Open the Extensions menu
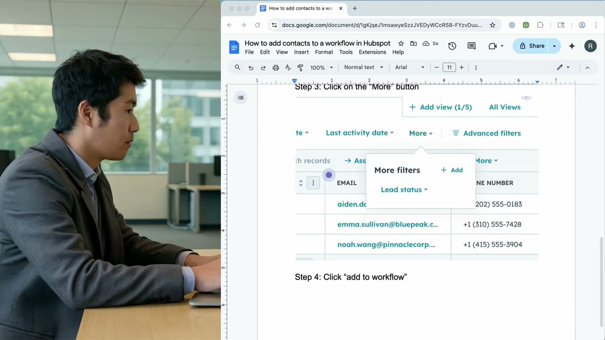 pos(372,52)
